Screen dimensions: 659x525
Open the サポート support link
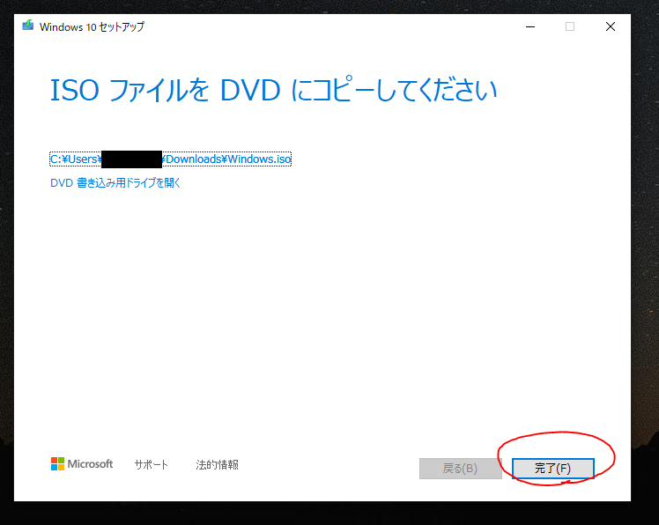pos(152,464)
